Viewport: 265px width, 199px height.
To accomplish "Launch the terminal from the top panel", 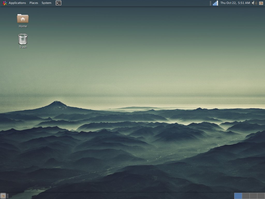I will pyautogui.click(x=58, y=3).
